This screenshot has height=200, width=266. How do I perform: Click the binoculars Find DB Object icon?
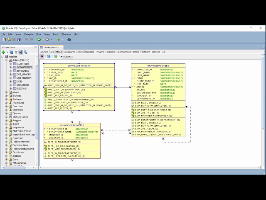(x=69, y=40)
